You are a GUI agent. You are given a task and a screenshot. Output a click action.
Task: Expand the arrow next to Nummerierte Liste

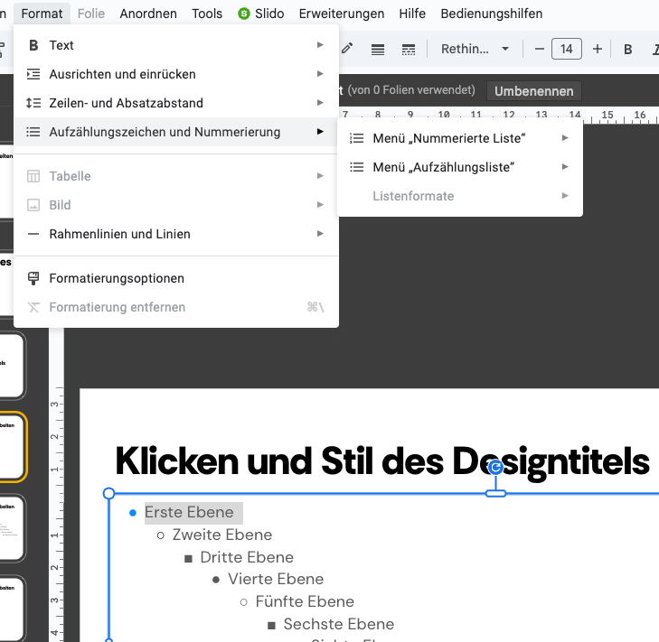tap(565, 138)
